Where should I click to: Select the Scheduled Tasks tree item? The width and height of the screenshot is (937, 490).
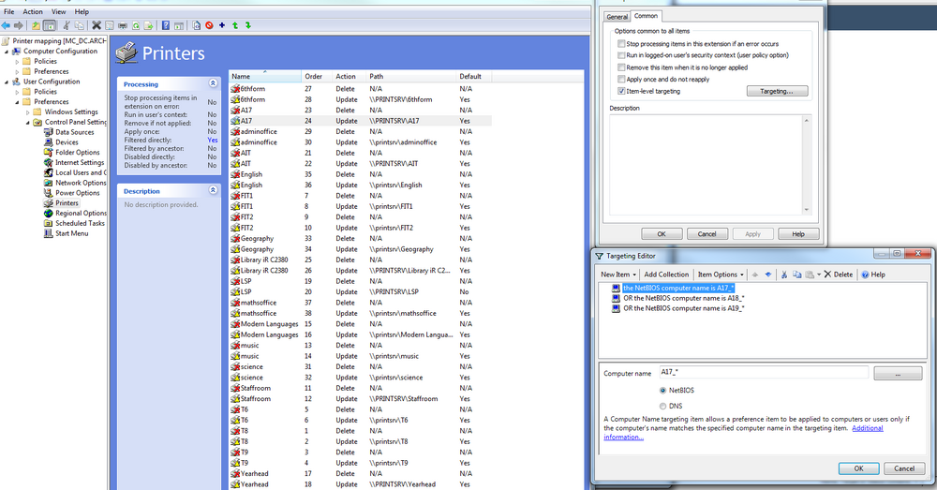[x=74, y=224]
